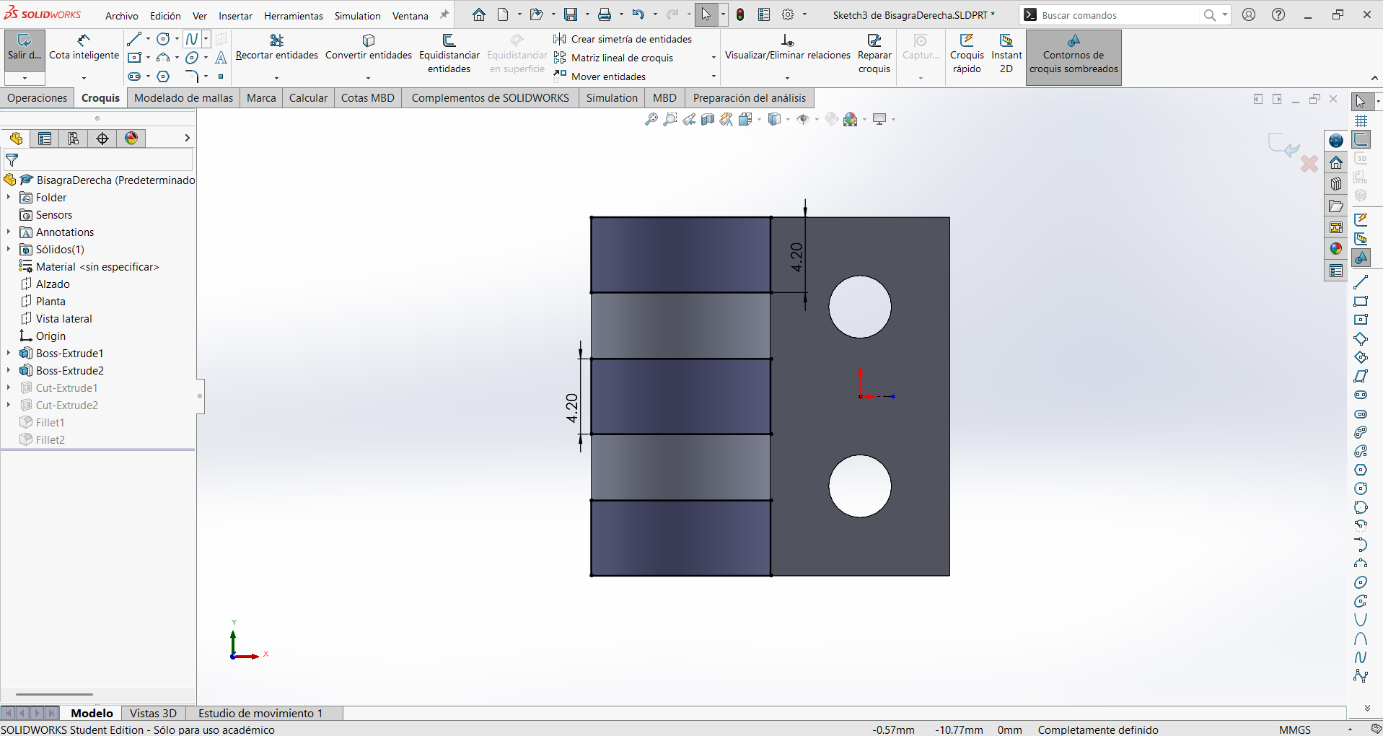The width and height of the screenshot is (1383, 736).
Task: Open the Line tool dropdown arrow
Action: [148, 39]
